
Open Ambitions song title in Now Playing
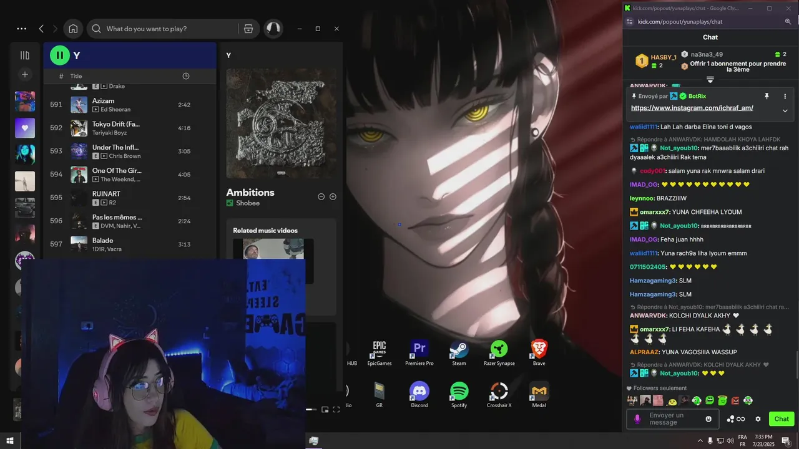[x=250, y=192]
